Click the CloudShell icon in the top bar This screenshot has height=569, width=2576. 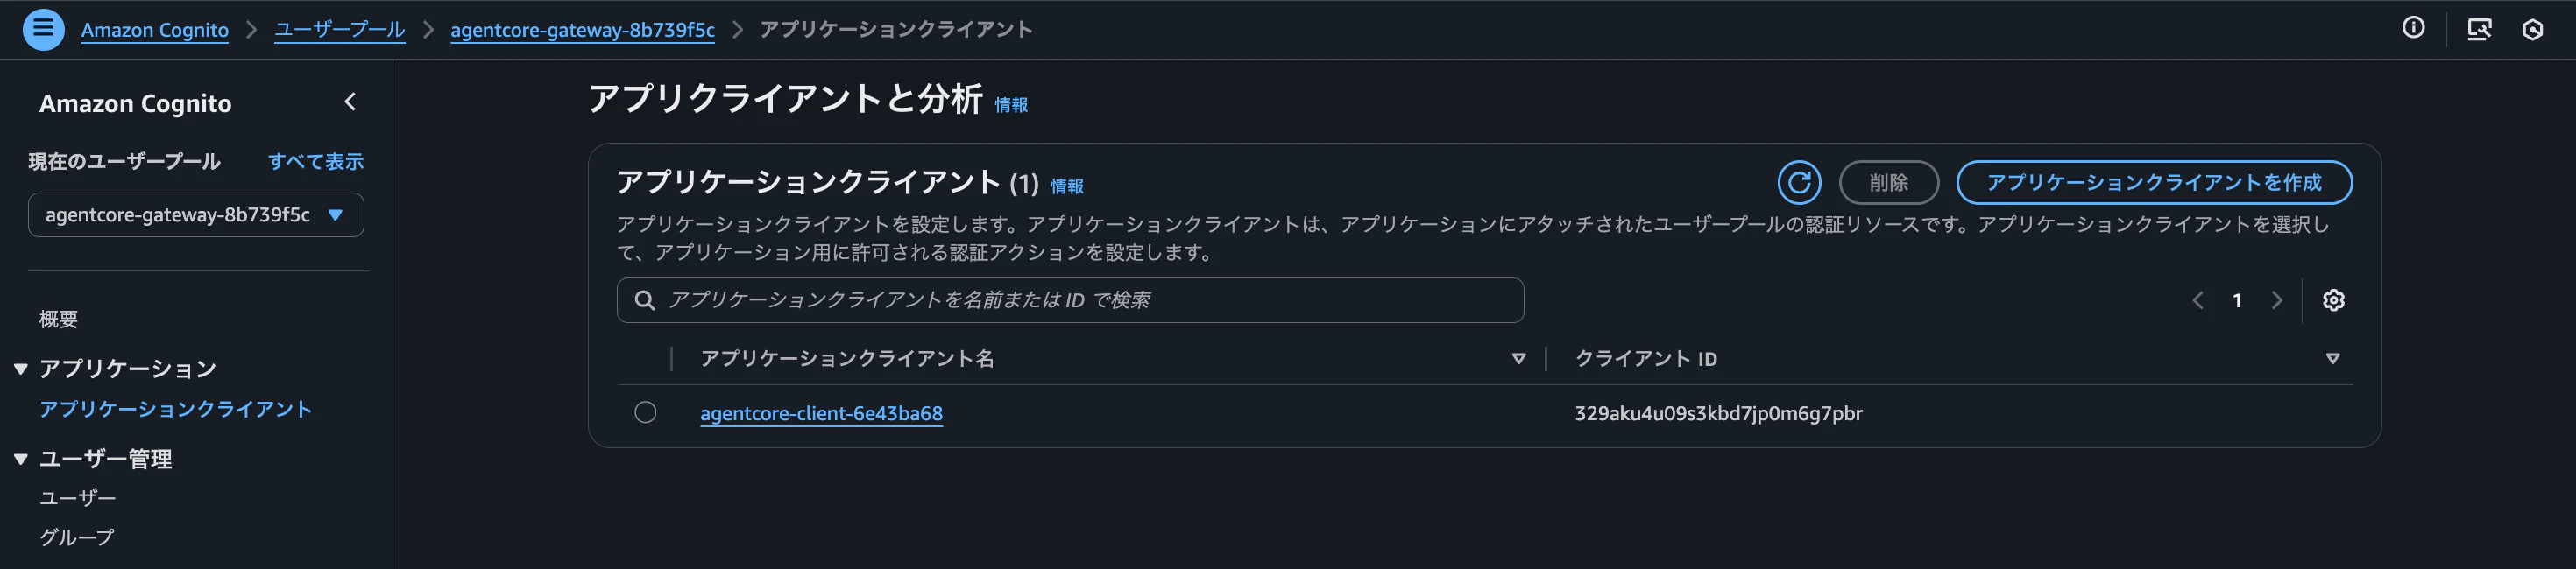2481,29
